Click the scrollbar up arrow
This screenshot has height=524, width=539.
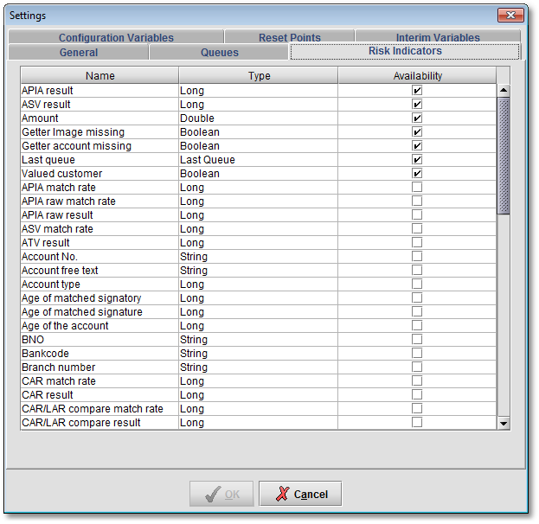504,90
